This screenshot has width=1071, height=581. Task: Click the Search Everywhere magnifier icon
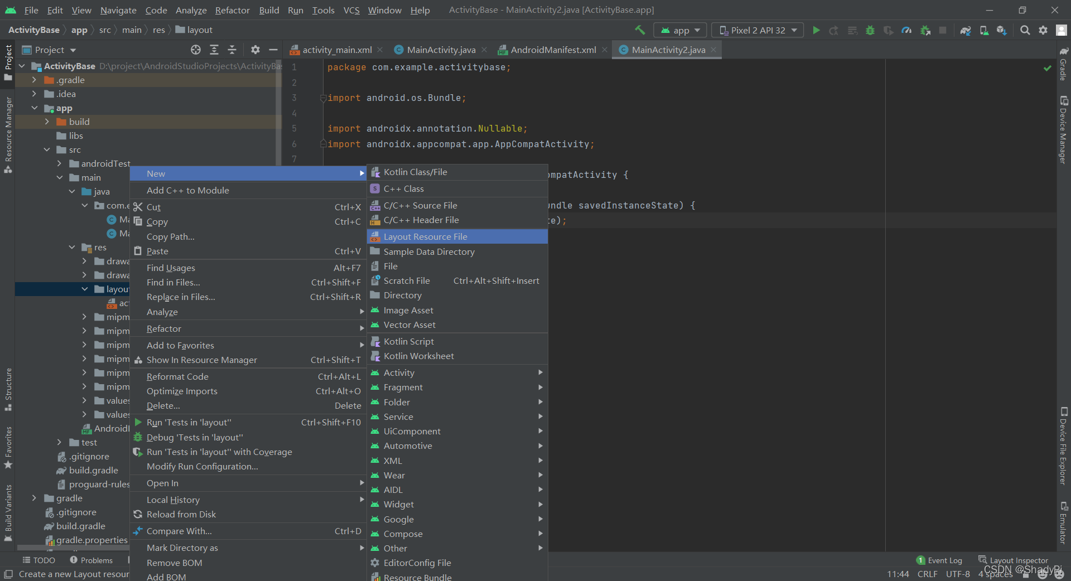(x=1025, y=30)
